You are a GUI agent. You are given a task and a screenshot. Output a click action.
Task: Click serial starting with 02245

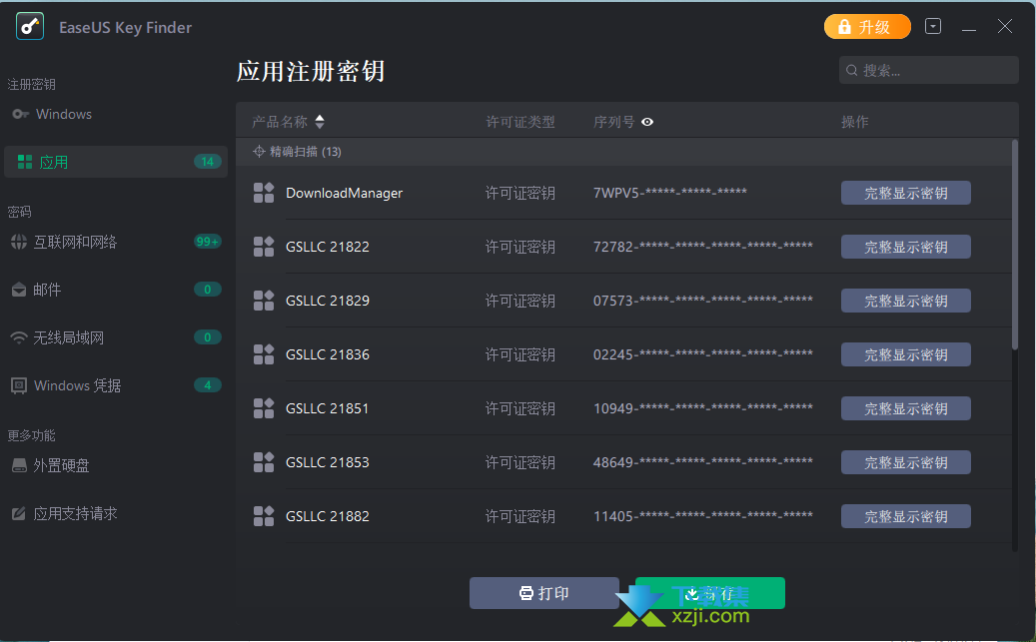tap(703, 354)
